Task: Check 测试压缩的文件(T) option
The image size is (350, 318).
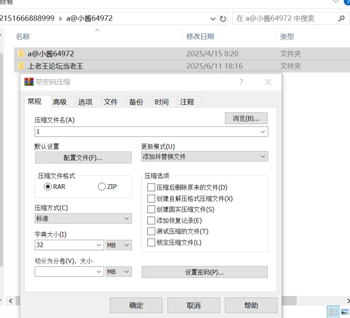Action: coord(151,232)
